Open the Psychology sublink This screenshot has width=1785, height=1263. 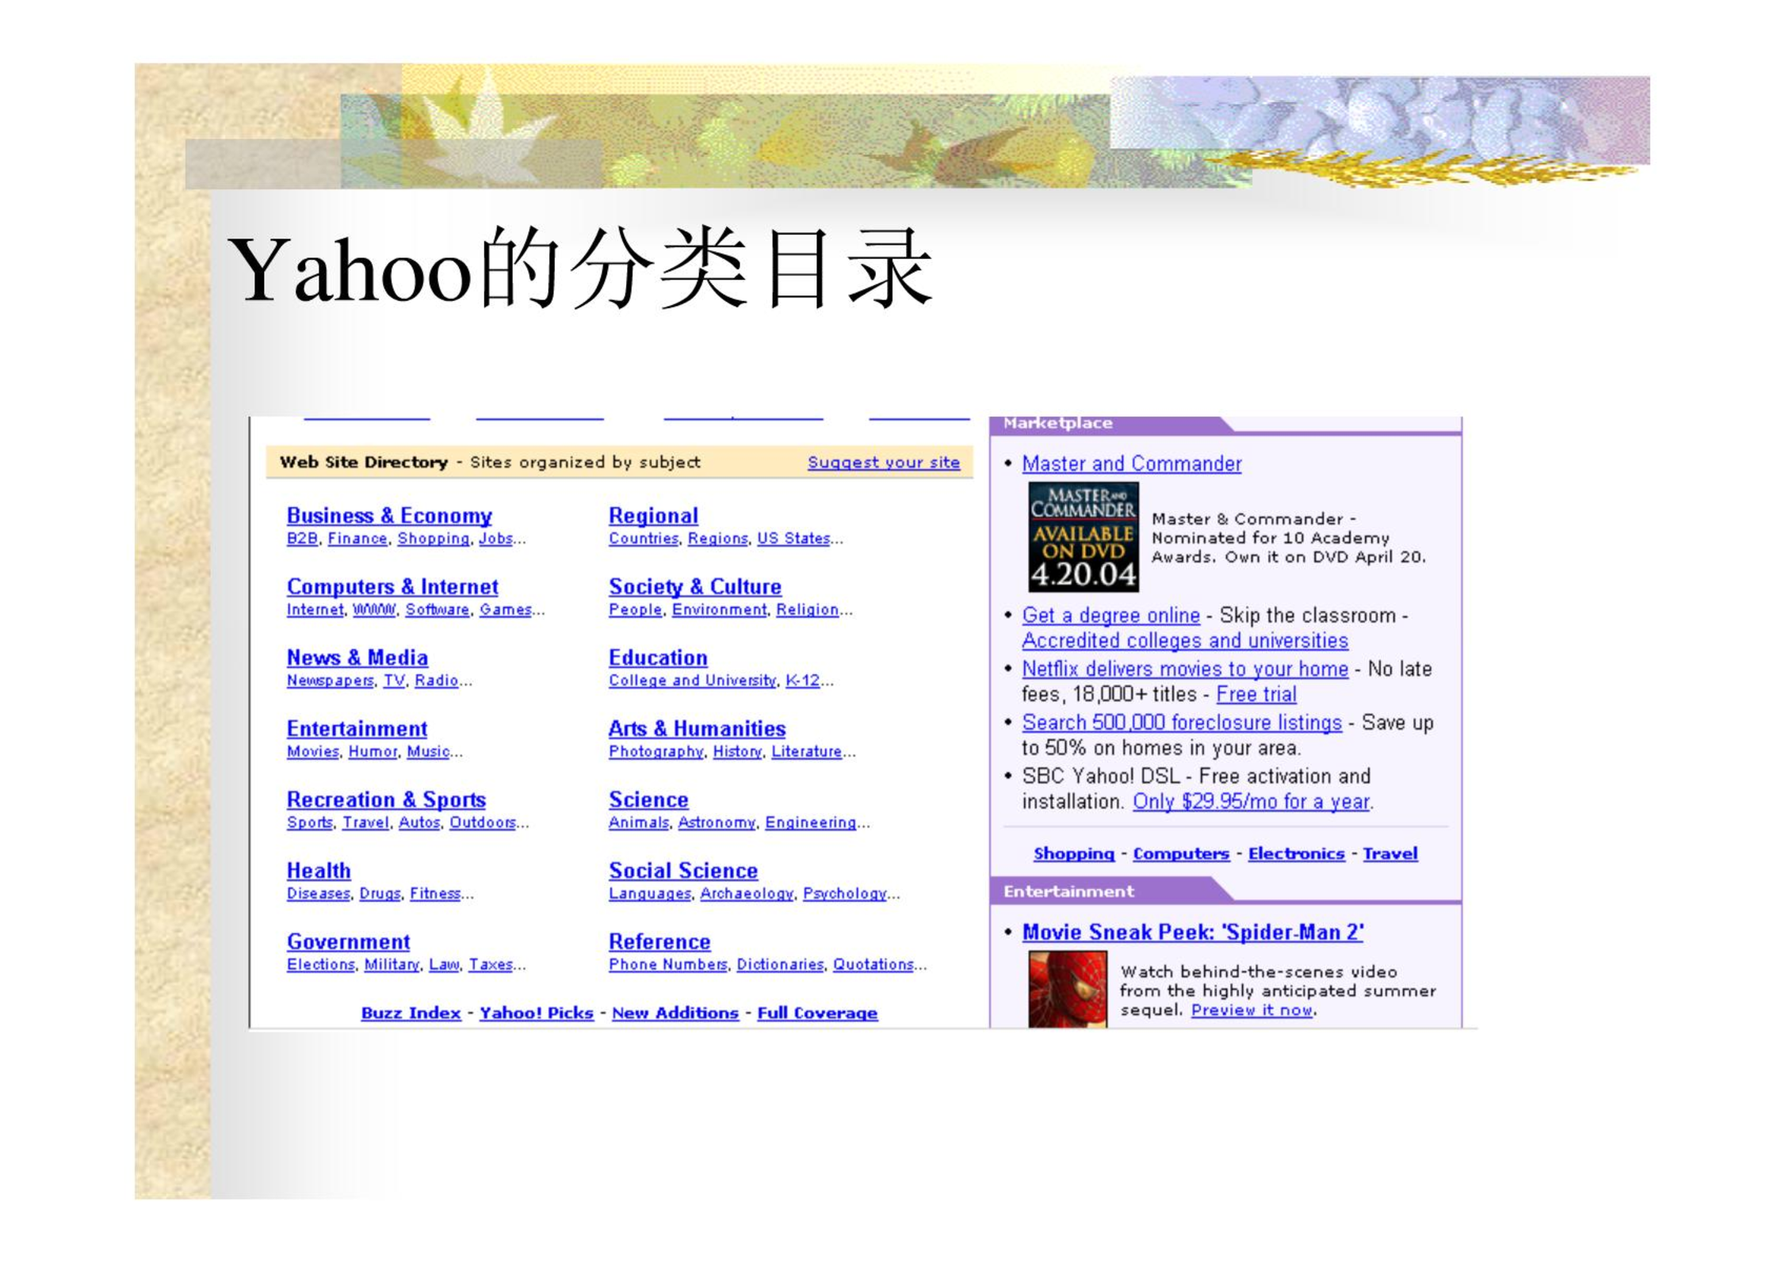click(844, 894)
